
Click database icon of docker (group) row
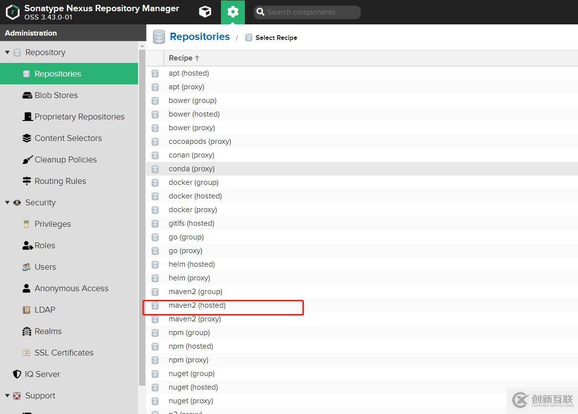click(x=155, y=182)
